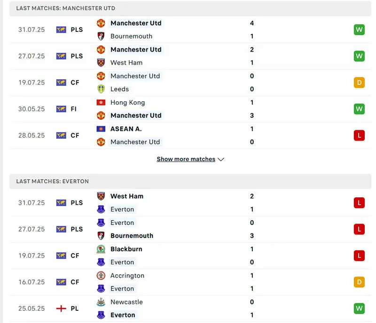Image resolution: width=376 pixels, height=323 pixels.
Task: Click the yellow D badge for Accrington match
Action: point(359,282)
